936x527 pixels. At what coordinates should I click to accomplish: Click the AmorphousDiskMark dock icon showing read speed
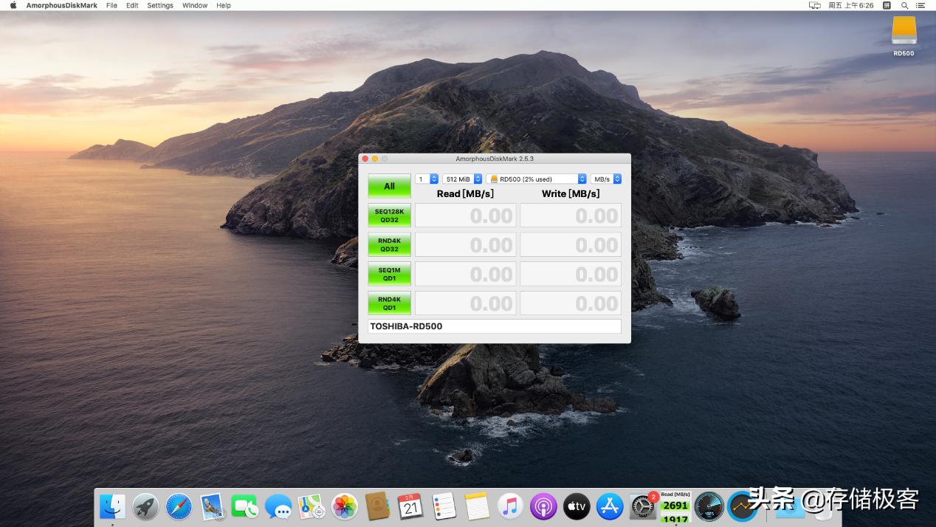pos(675,508)
